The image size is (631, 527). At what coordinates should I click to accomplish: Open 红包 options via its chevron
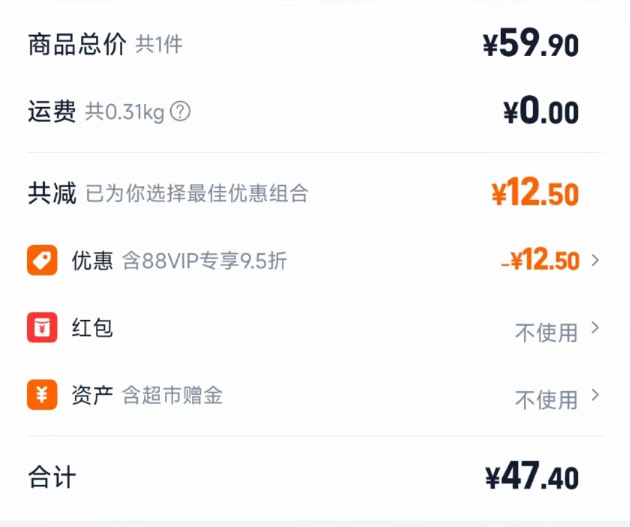595,328
